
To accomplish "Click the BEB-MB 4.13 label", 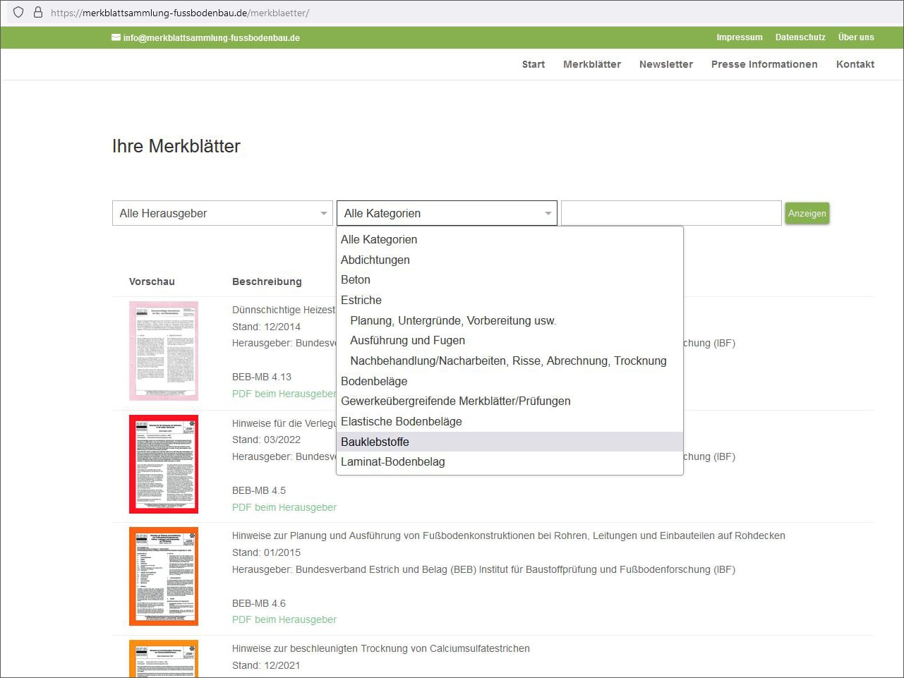I will 262,377.
